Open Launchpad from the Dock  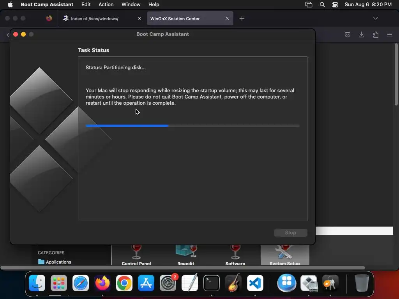[x=59, y=283]
